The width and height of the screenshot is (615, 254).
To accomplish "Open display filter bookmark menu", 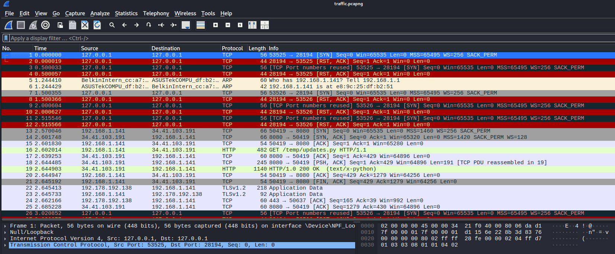I will pos(6,38).
